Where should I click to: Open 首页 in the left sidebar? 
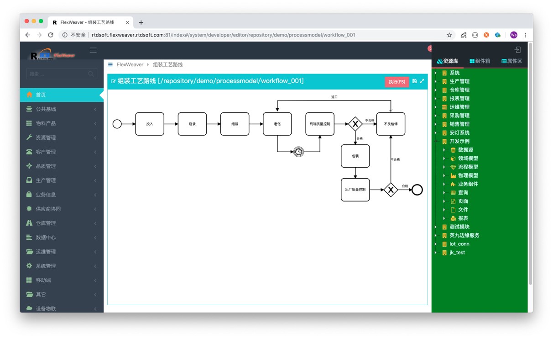[62, 95]
